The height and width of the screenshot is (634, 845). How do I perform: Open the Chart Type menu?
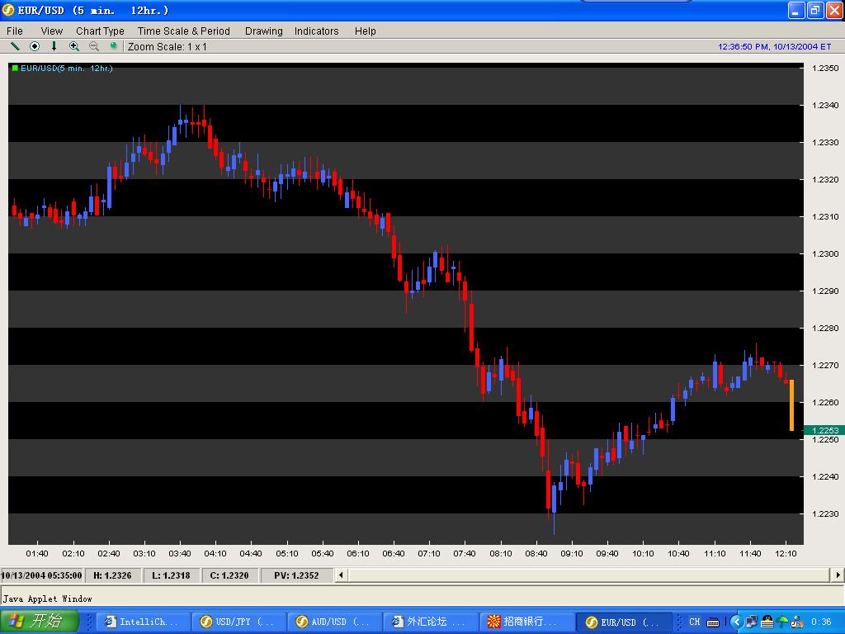pyautogui.click(x=100, y=31)
